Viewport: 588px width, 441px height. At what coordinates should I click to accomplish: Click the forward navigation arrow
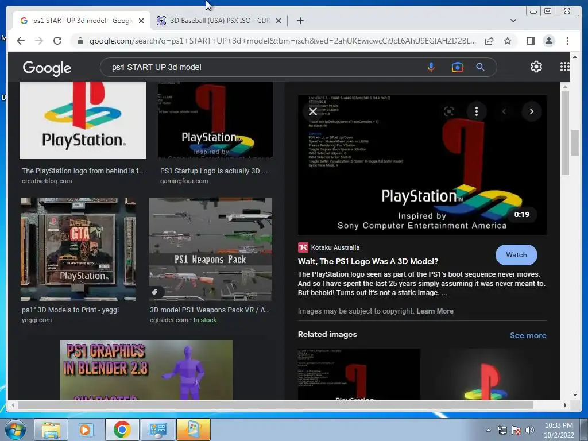pyautogui.click(x=39, y=41)
